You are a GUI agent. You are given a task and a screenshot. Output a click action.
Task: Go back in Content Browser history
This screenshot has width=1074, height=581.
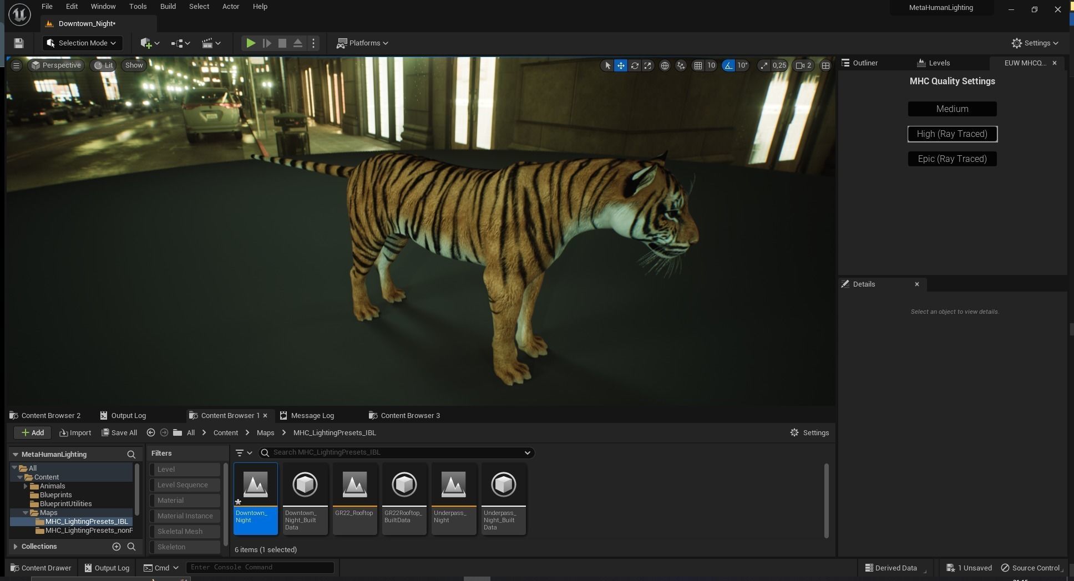tap(151, 433)
